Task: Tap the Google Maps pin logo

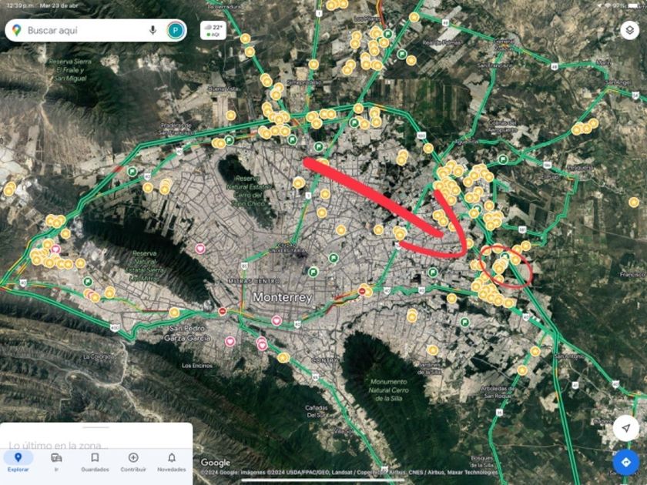Action: tap(16, 30)
